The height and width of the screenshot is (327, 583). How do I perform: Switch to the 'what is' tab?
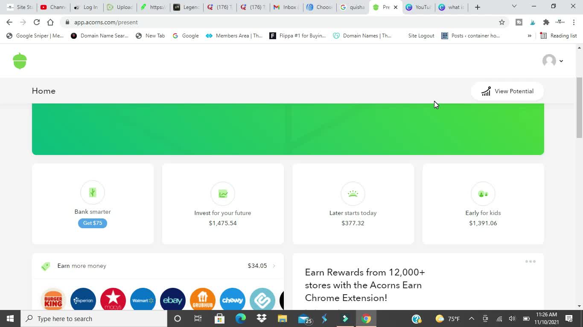[452, 7]
